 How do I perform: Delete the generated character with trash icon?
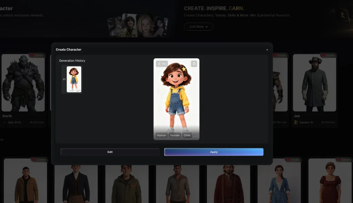pos(194,64)
